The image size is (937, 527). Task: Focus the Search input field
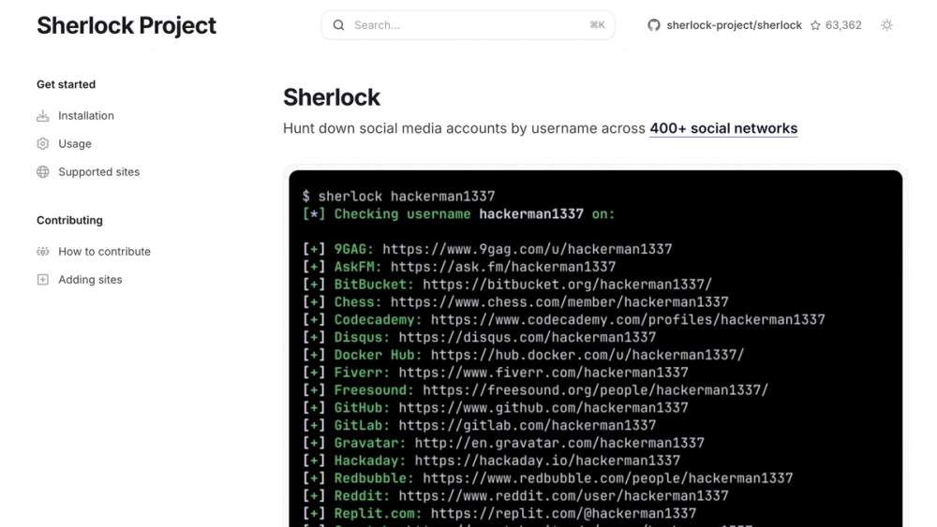click(x=468, y=25)
